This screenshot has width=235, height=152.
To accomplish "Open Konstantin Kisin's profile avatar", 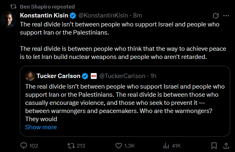I will pos(8,20).
